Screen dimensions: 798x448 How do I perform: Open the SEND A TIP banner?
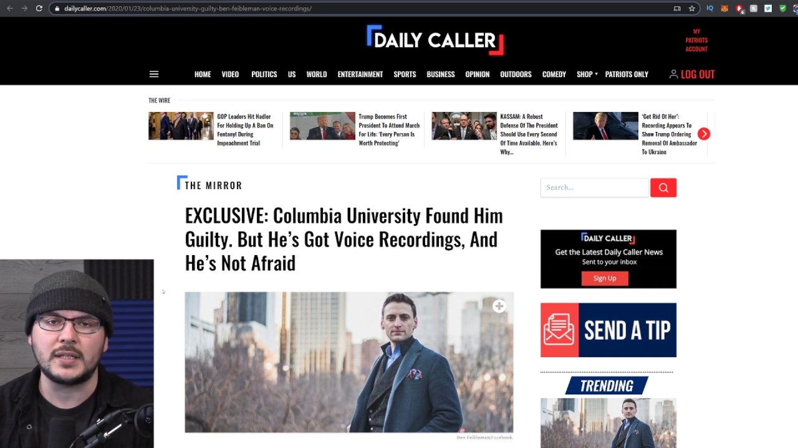pos(608,330)
